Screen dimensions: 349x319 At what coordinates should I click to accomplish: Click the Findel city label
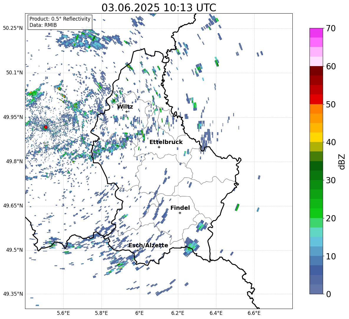pyautogui.click(x=180, y=208)
